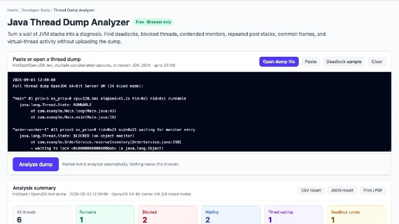Viewport: 399px width, 224px height.
Task: Go to the Home breadcrumb link
Action: (x=12, y=10)
